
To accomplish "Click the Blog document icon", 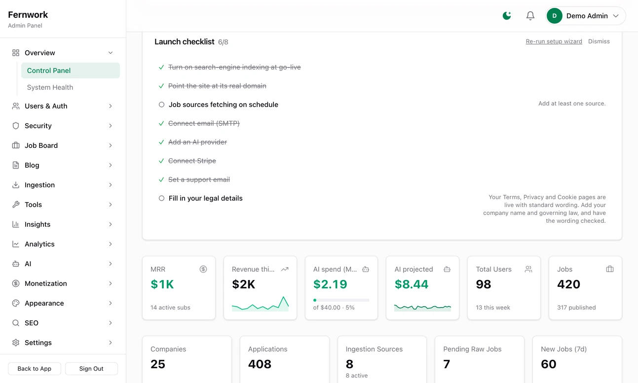I will 16,165.
